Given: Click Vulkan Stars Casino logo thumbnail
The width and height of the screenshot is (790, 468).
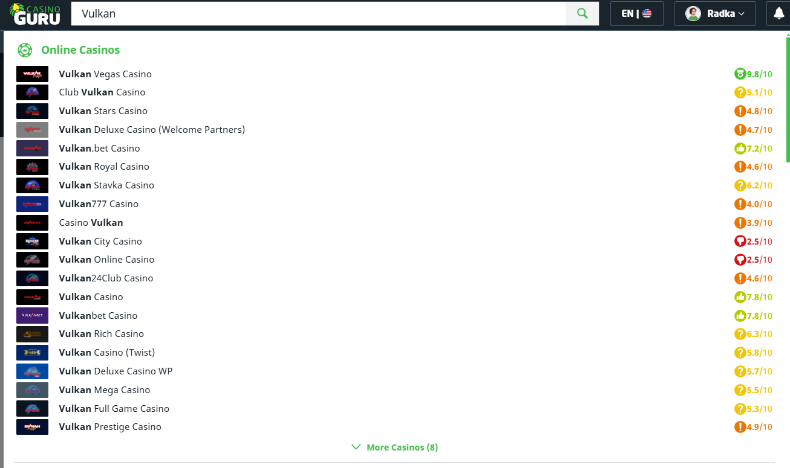Looking at the screenshot, I should tap(32, 111).
